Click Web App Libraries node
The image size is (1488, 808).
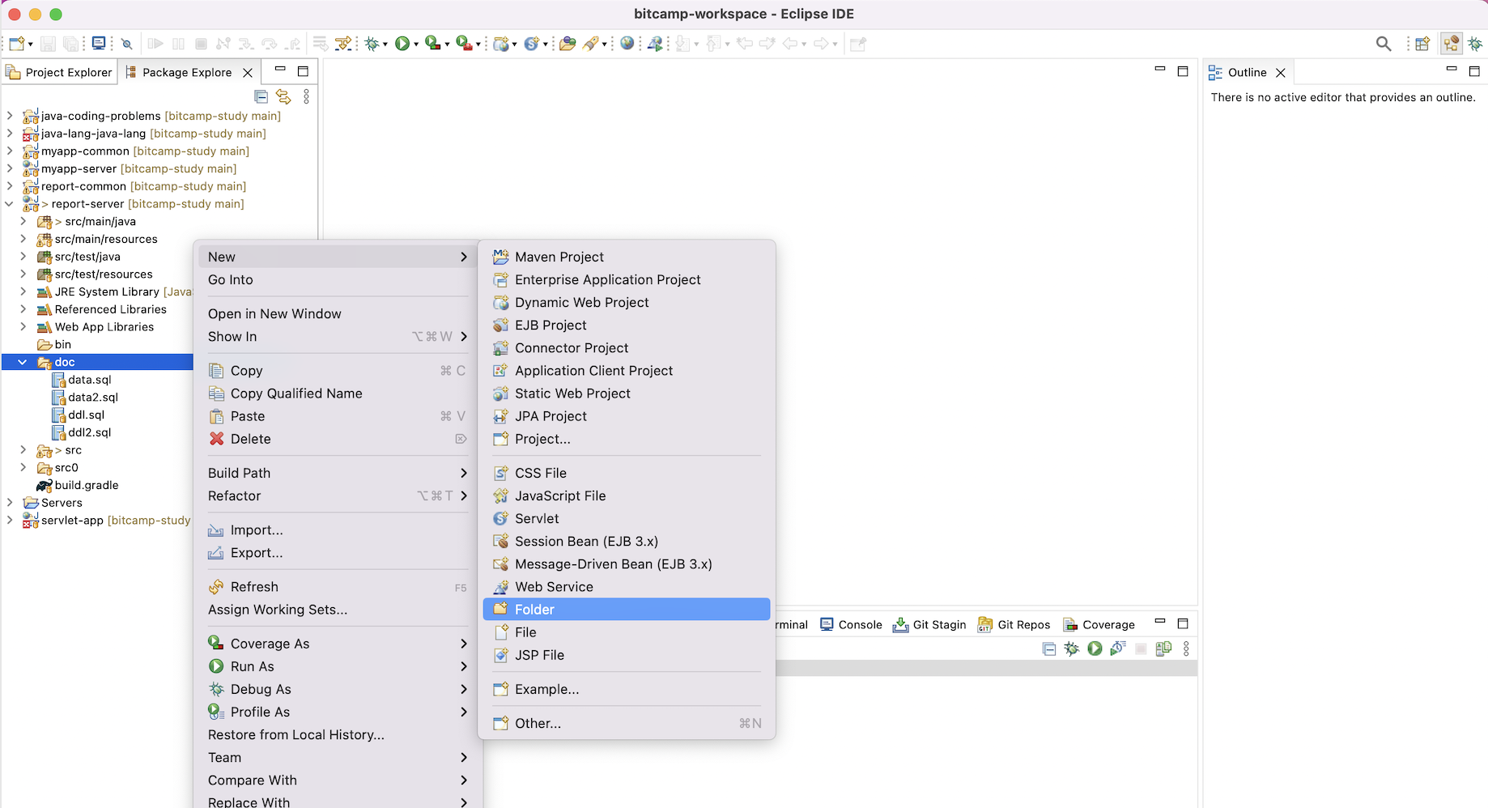96,327
